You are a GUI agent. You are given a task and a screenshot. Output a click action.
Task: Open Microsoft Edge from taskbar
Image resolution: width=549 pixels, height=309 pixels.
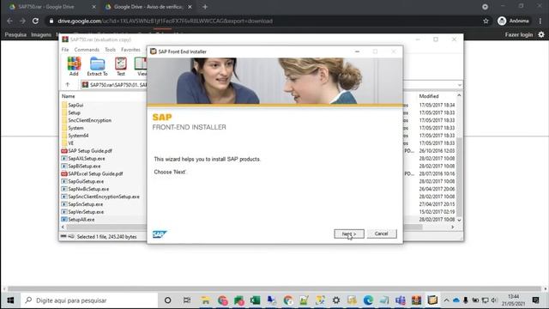pos(368,300)
